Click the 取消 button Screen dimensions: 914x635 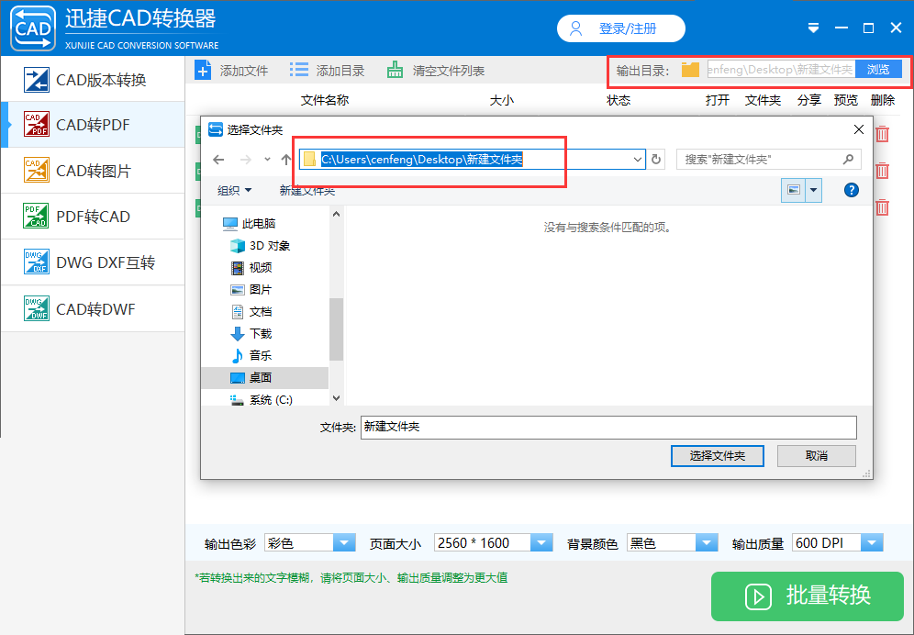[x=816, y=456]
